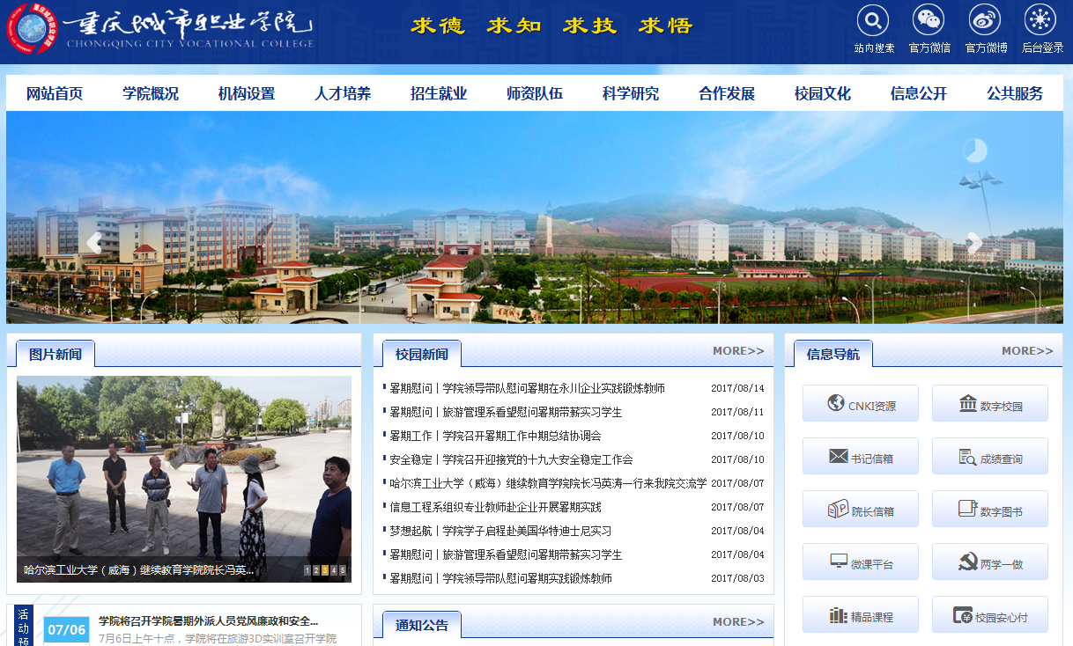Open 数字校园 building icon button
1073x646 pixels.
coord(989,404)
